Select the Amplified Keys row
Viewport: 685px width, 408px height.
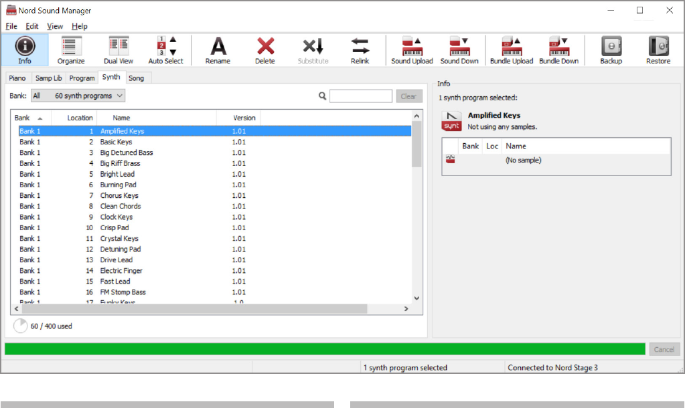point(214,131)
